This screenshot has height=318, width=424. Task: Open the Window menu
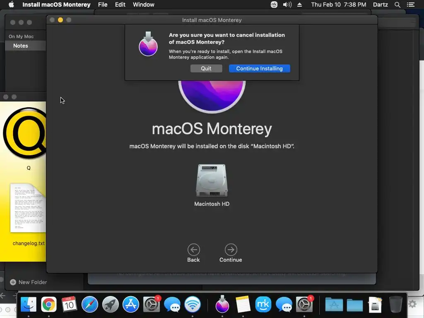143,5
